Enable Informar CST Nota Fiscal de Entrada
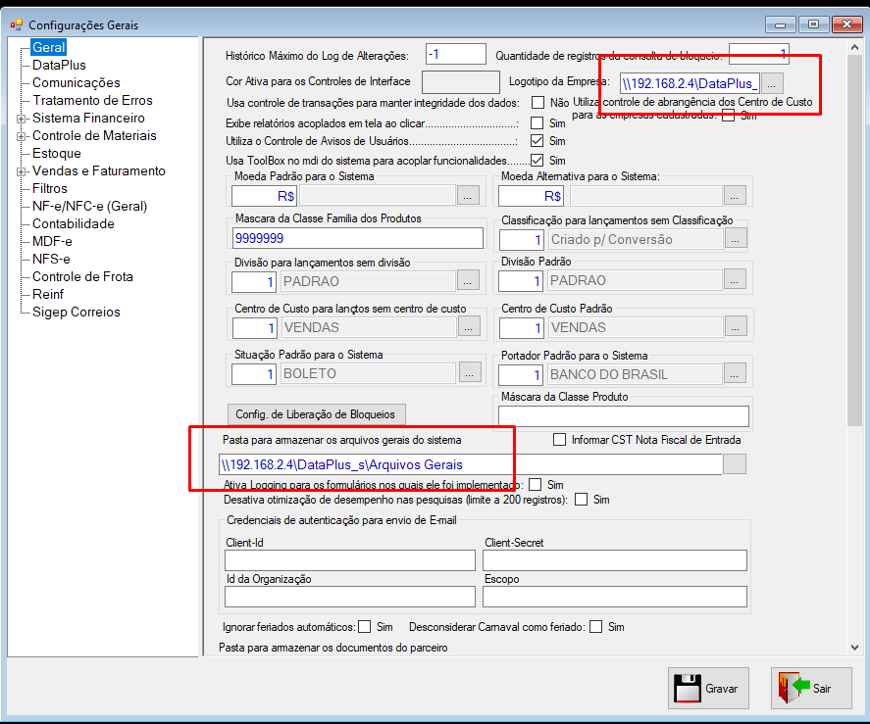 click(559, 440)
